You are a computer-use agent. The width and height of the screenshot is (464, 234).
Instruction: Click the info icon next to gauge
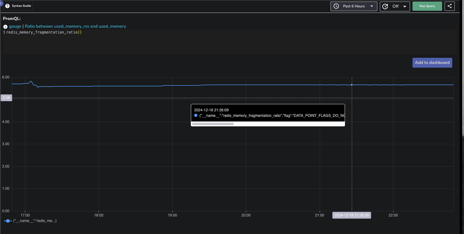tap(5, 27)
